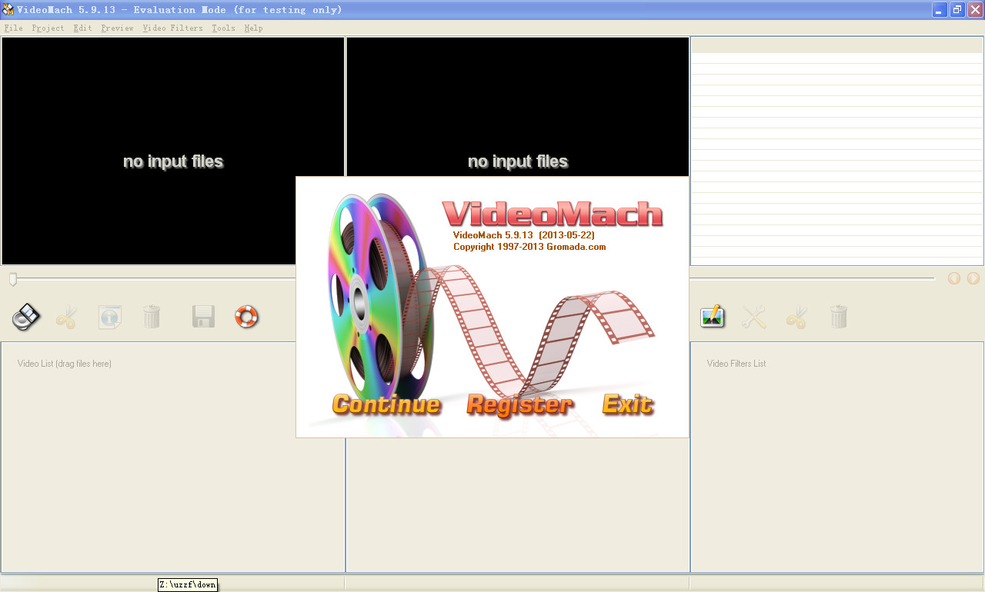This screenshot has width=985, height=592.
Task: Click the add video filter icon
Action: pos(713,317)
